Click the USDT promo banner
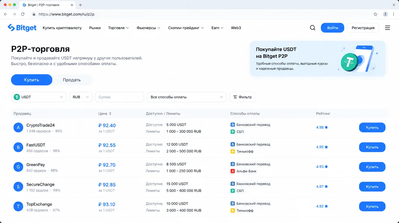The height and width of the screenshot is (223, 399). (318, 58)
